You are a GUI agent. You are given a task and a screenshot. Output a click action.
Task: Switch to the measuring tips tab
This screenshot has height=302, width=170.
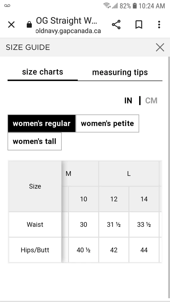(120, 72)
